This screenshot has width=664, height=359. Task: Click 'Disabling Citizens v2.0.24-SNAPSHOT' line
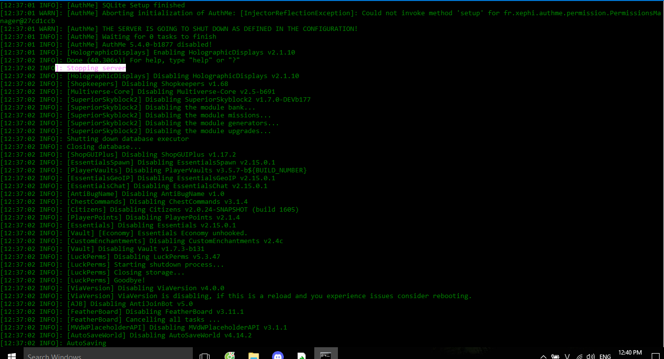(149, 210)
